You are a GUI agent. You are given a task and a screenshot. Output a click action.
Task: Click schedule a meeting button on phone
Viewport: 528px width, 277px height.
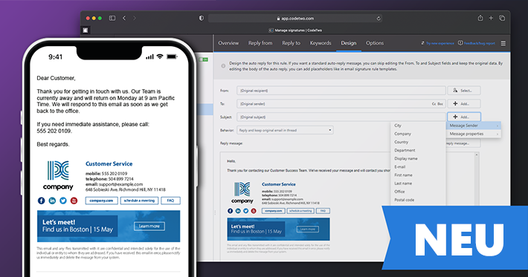(139, 201)
